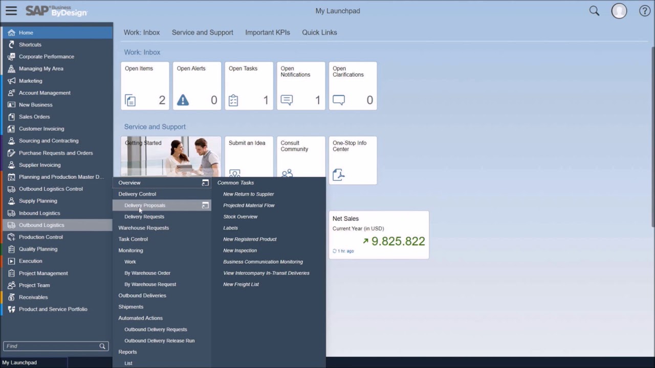This screenshot has height=368, width=655.
Task: Open the Submit an Idea tile
Action: (x=249, y=156)
